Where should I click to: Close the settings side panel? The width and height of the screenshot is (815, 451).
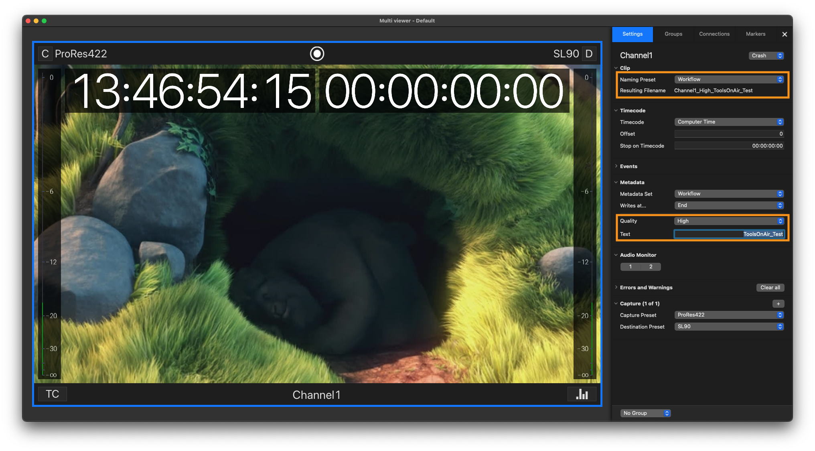[785, 35]
